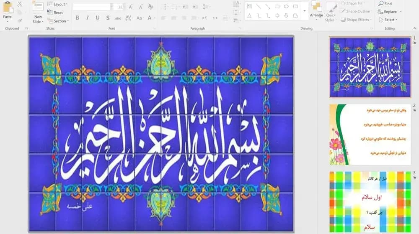419x234 pixels.
Task: Toggle strikethrough abc button
Action: click(x=118, y=18)
